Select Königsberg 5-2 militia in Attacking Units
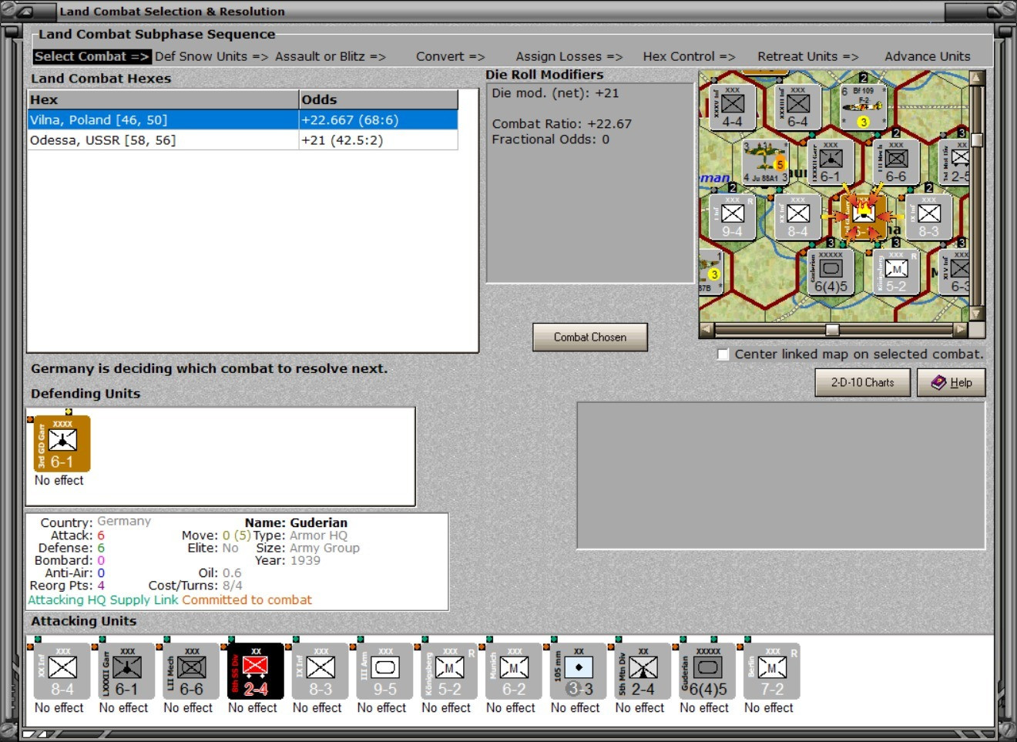Viewport: 1017px width, 742px height. (x=449, y=670)
